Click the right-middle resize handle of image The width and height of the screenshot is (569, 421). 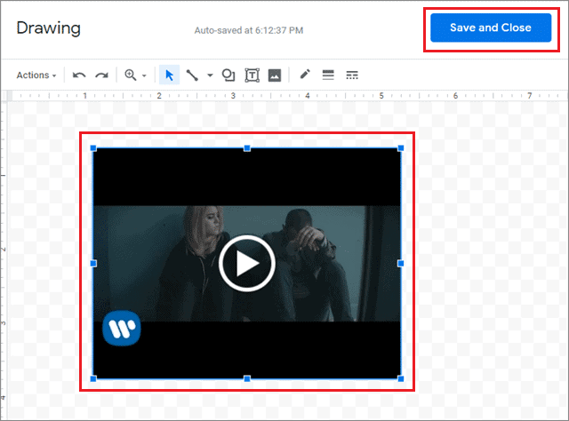point(400,264)
